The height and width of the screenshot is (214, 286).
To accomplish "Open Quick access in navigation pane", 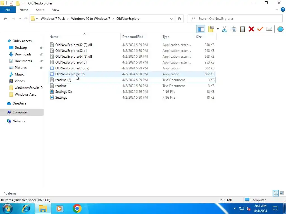I will 22,41.
